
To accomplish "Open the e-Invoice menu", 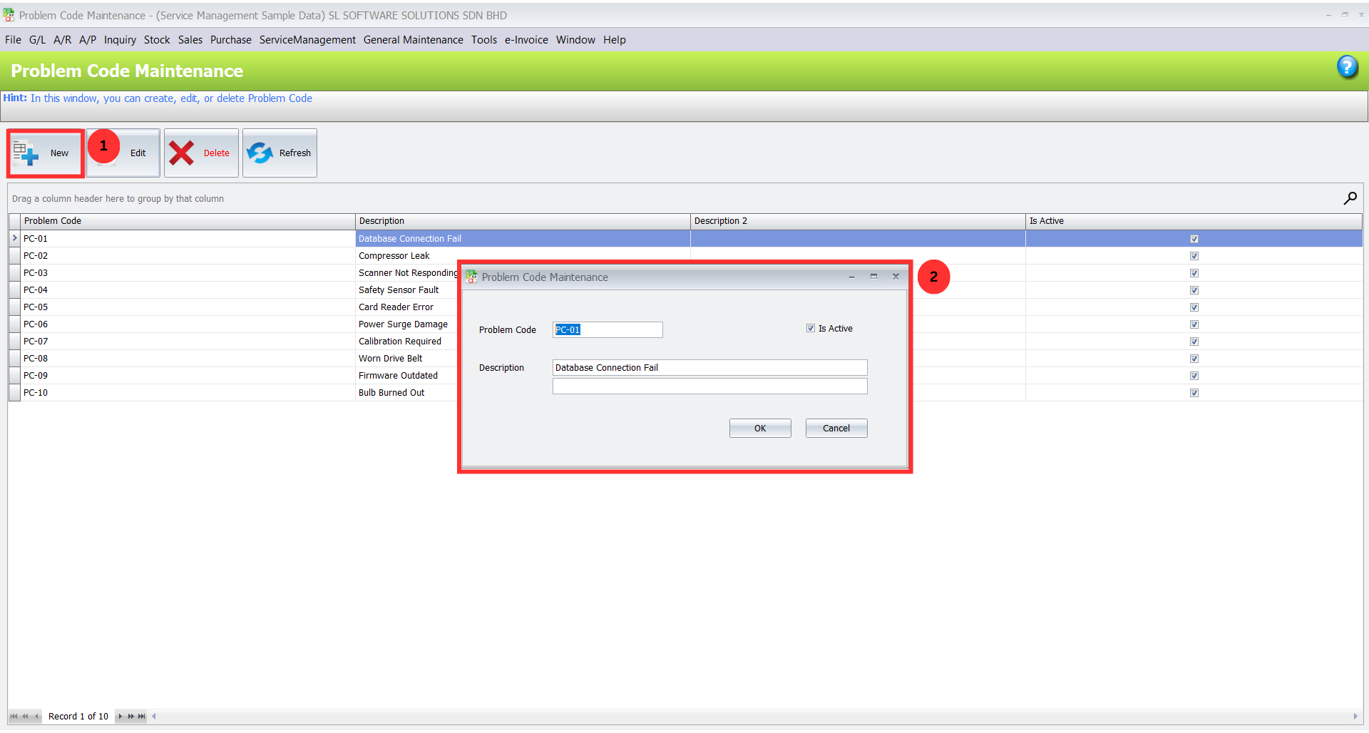I will click(x=526, y=40).
